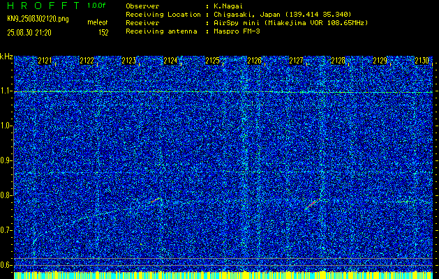Click the Observer field label
Image resolution: width=439 pixels, height=279 pixels.
click(x=142, y=6)
